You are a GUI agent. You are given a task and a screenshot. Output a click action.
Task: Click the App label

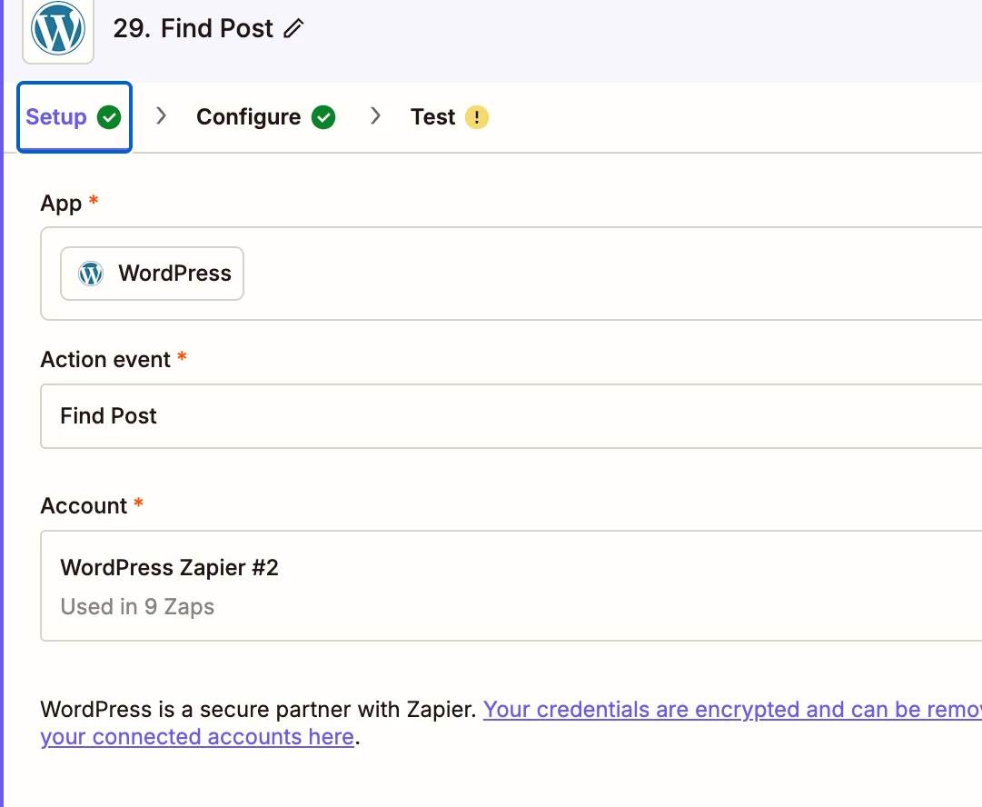click(61, 203)
